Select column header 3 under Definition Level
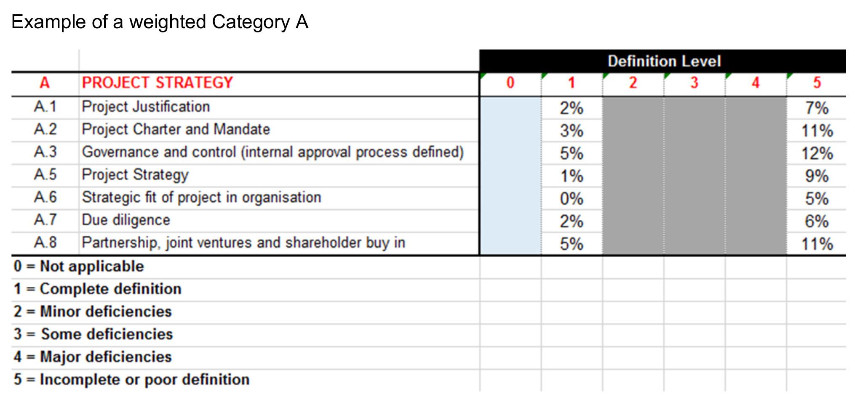 694,83
